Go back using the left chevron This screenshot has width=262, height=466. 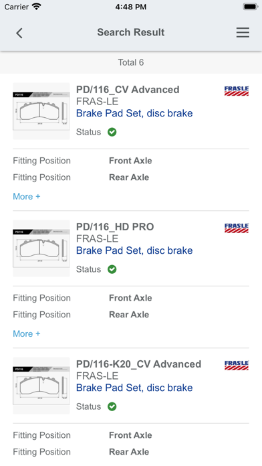point(19,33)
